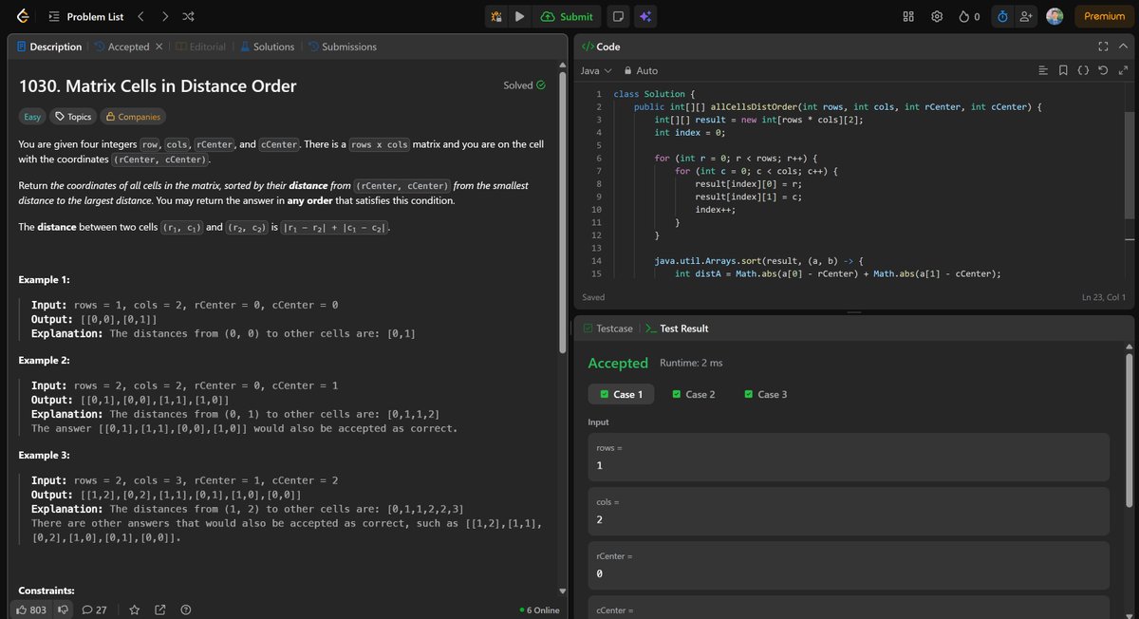Format the code with align icon
Screen dimensions: 1139x619
click(x=1043, y=70)
